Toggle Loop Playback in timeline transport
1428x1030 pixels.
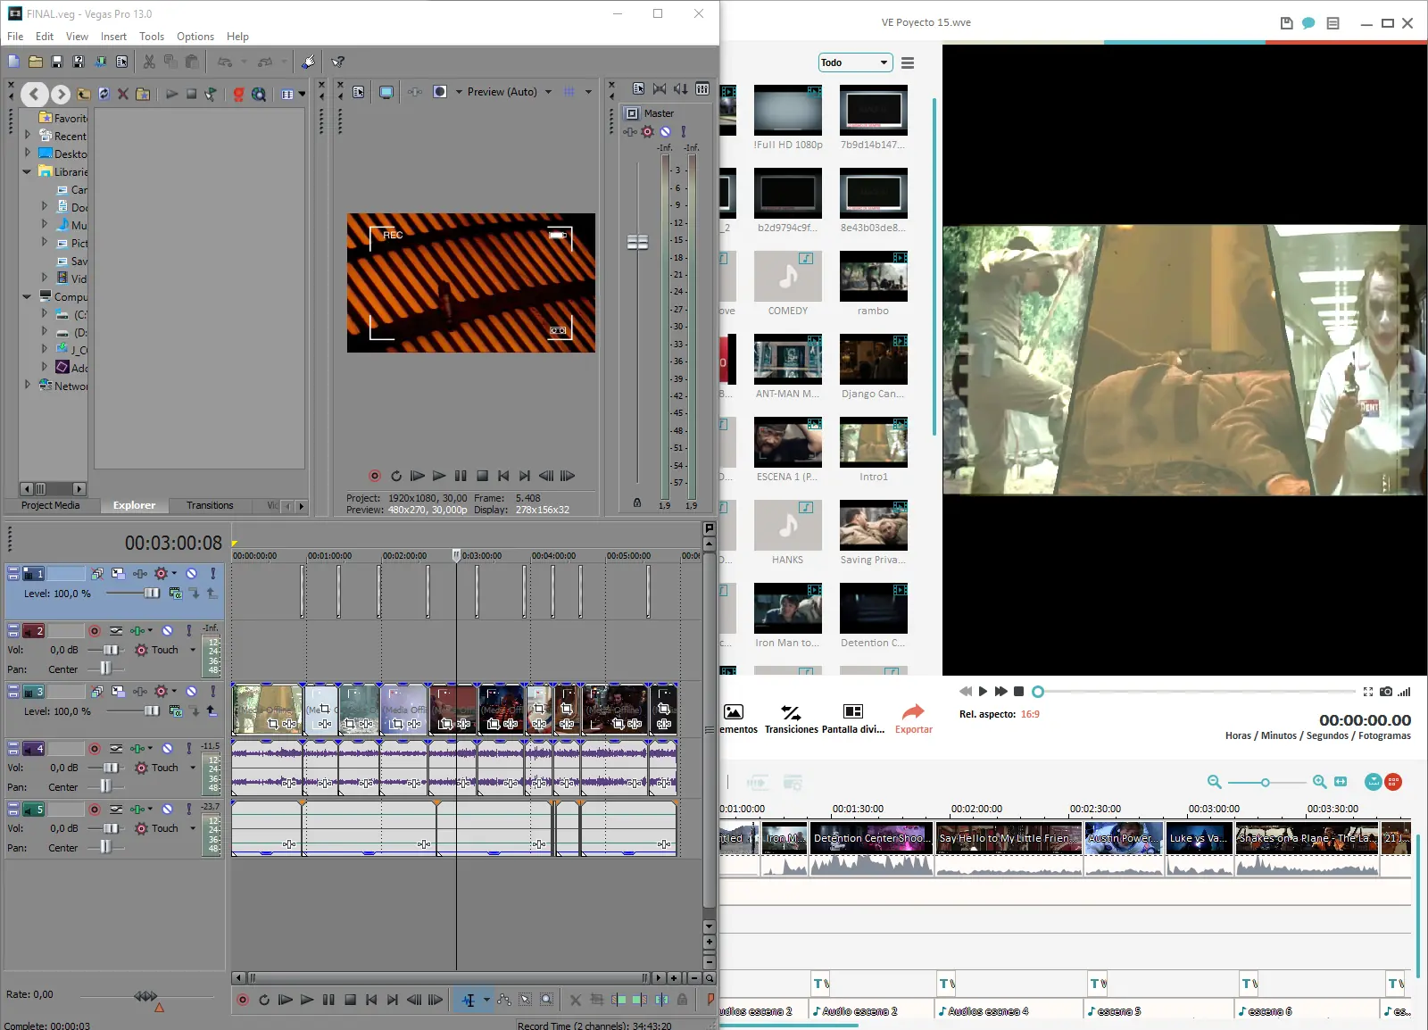click(x=264, y=1000)
